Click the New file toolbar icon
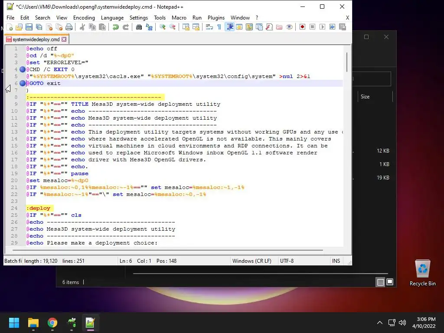 [x=10, y=27]
